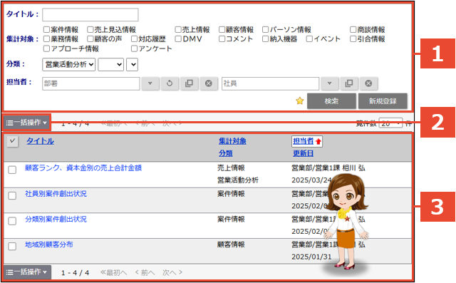Open report 地域別顧客分布
This screenshot has width=456, height=283.
[x=49, y=245]
